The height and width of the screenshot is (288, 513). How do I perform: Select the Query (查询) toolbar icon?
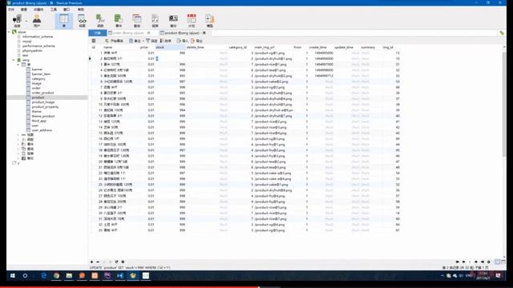click(x=137, y=21)
